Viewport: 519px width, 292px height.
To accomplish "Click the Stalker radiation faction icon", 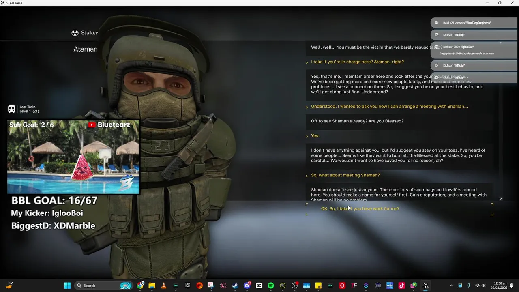I will tap(75, 33).
